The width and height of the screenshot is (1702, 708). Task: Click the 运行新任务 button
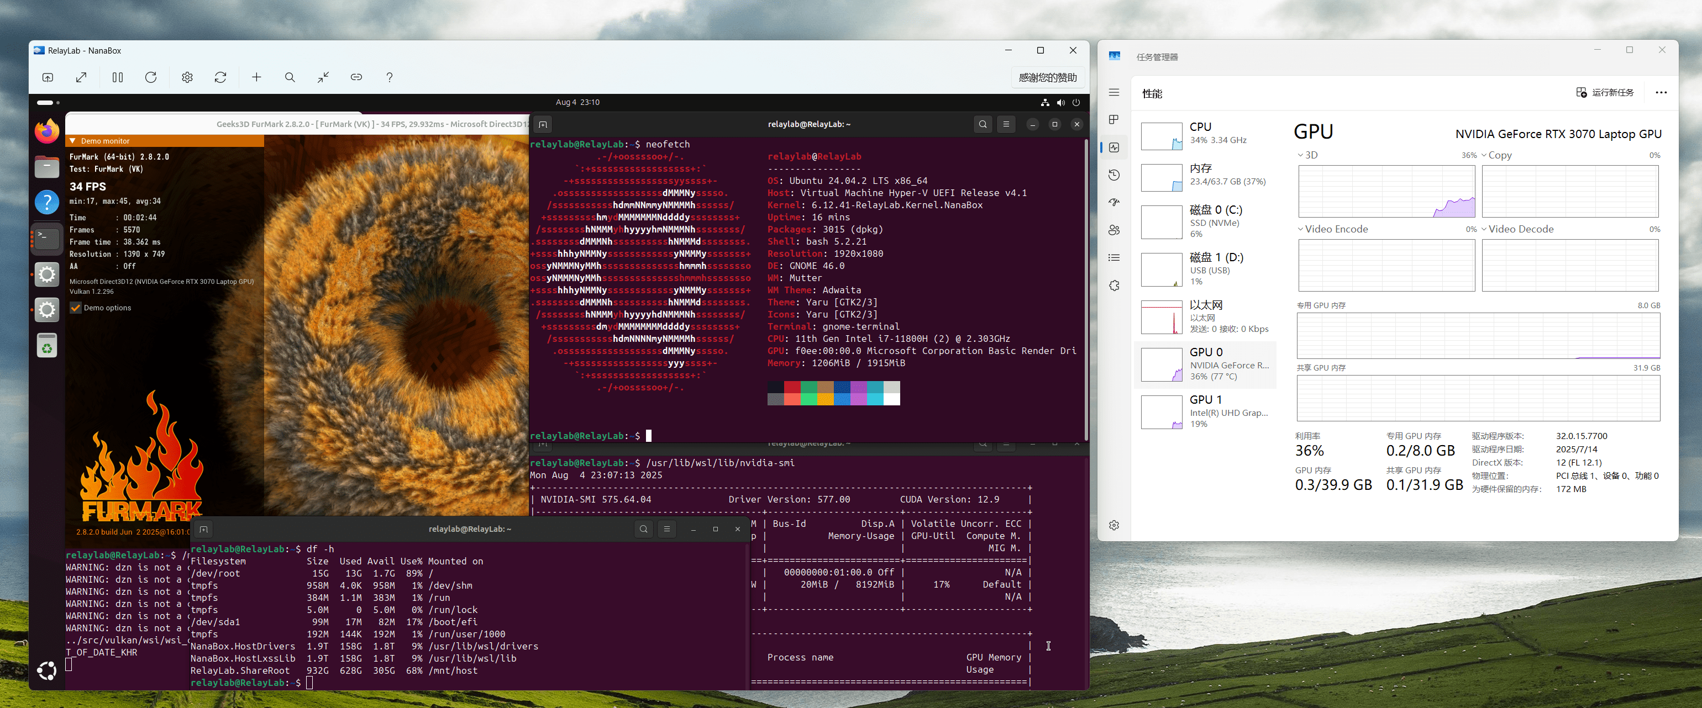tap(1605, 92)
